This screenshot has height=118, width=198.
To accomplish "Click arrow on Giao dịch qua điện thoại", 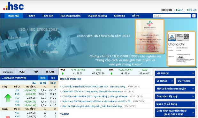I will click(x=193, y=113).
